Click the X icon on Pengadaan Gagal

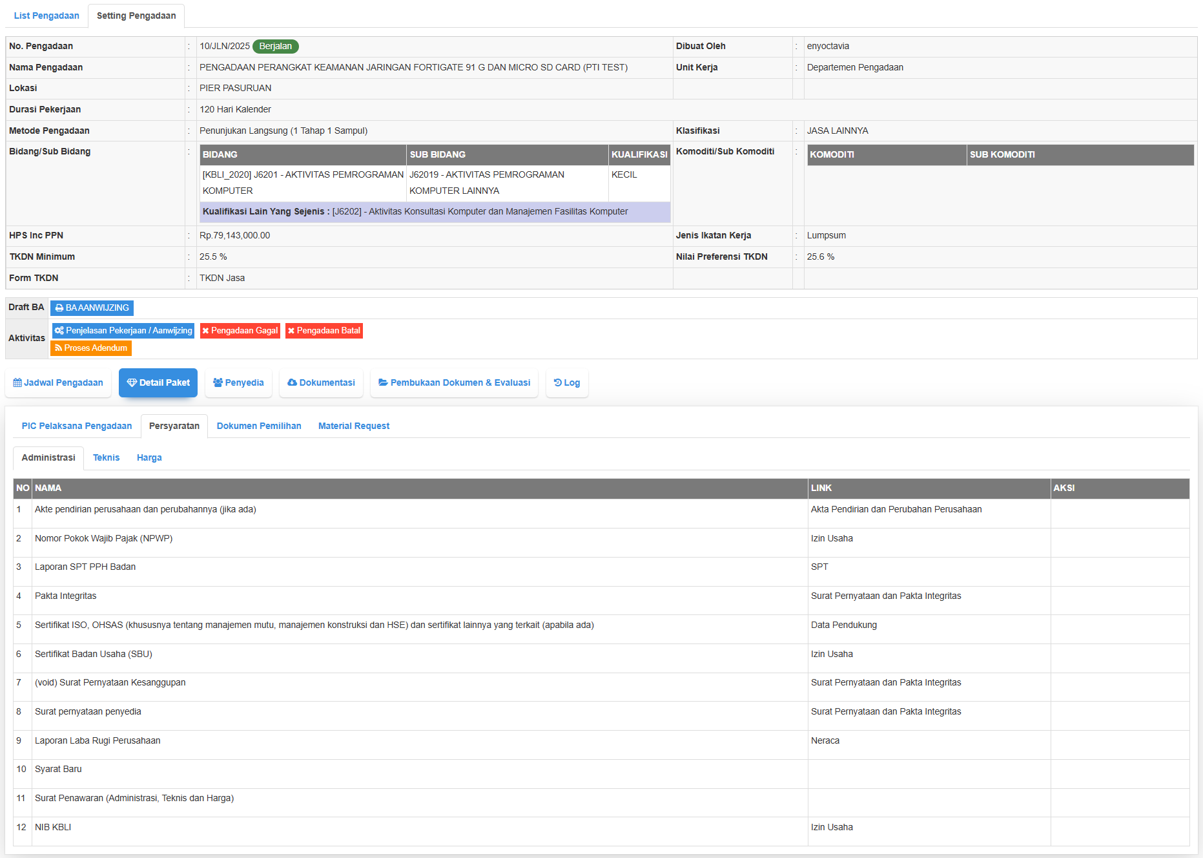coord(205,331)
